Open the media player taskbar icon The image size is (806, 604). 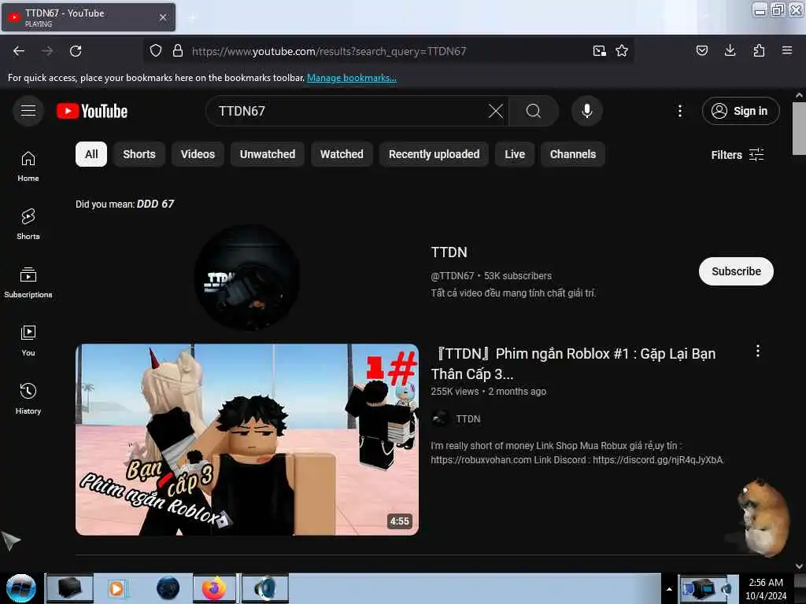(x=116, y=588)
